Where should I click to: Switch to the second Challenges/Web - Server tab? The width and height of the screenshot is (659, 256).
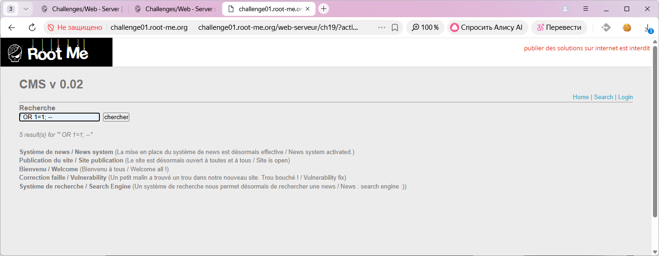tap(175, 9)
